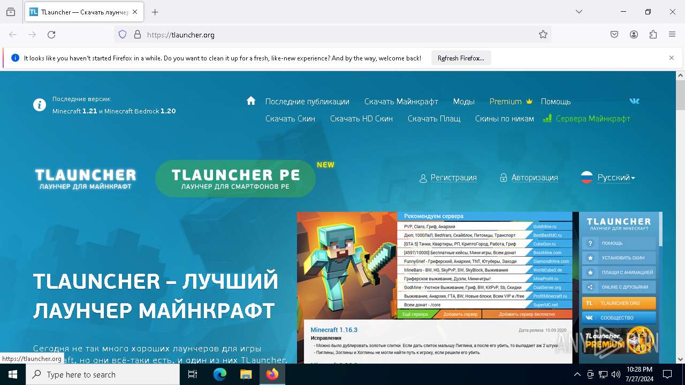685x385 pixels.
Task: Open Windows notification center
Action: click(x=667, y=374)
